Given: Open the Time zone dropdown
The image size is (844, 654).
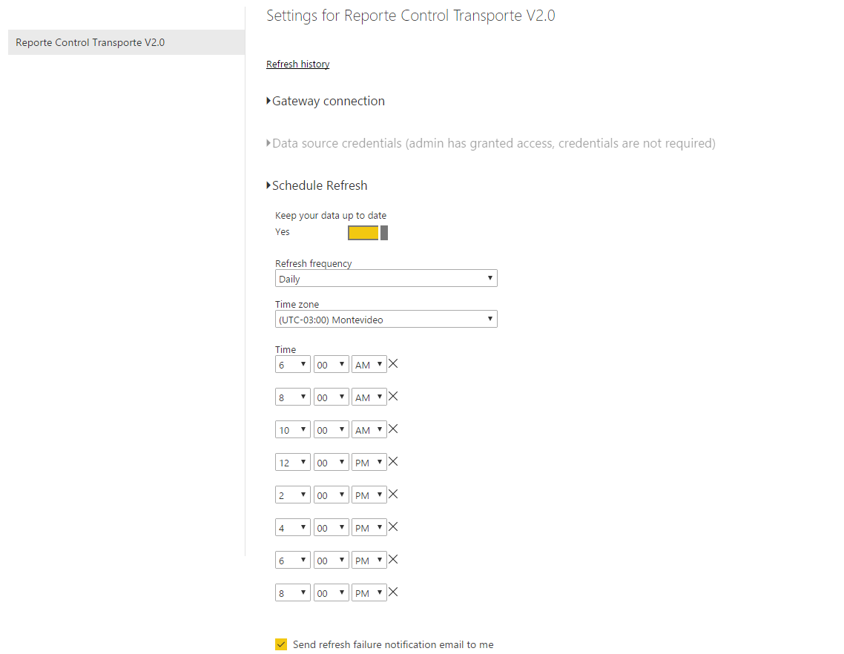Looking at the screenshot, I should (x=386, y=319).
